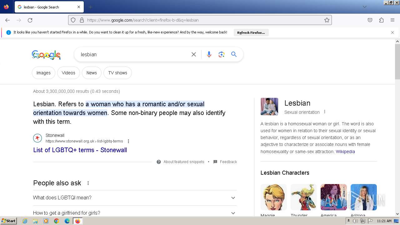Open the tracking protection shield icon
Screen dimensions: 400x225
73,20
